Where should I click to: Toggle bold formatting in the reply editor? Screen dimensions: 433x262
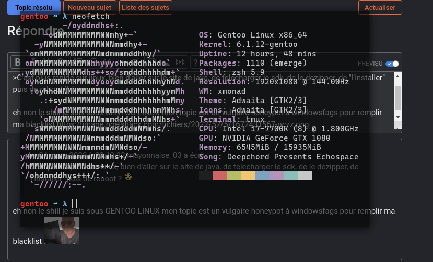(x=17, y=63)
